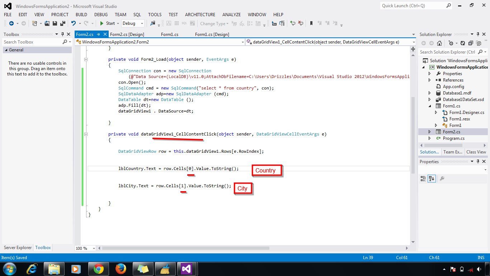Viewport: 490px width, 276px height.
Task: Toggle Categorized view in Properties panel
Action: coord(423,178)
